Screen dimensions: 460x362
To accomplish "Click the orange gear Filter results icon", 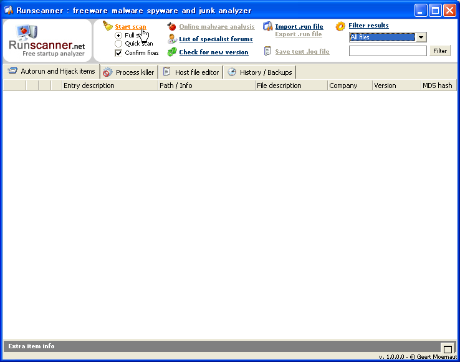I will (x=340, y=26).
